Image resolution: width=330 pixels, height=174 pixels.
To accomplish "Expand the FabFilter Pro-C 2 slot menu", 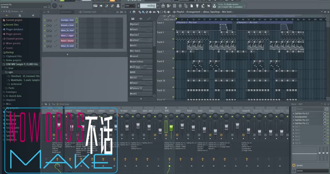I will coord(293,123).
